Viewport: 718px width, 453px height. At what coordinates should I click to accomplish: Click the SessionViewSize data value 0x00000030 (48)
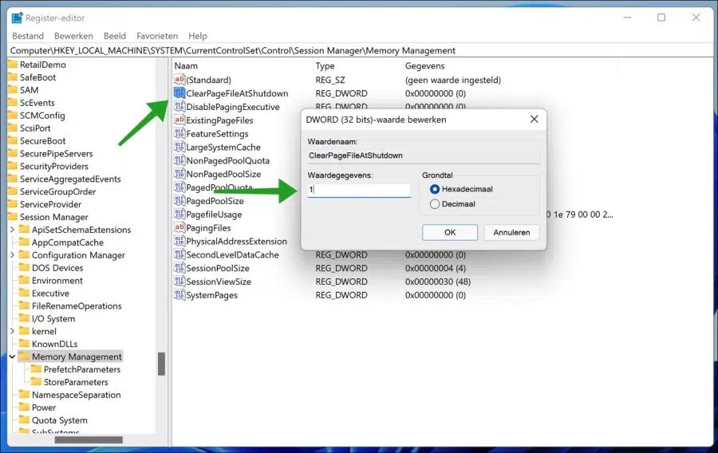438,282
